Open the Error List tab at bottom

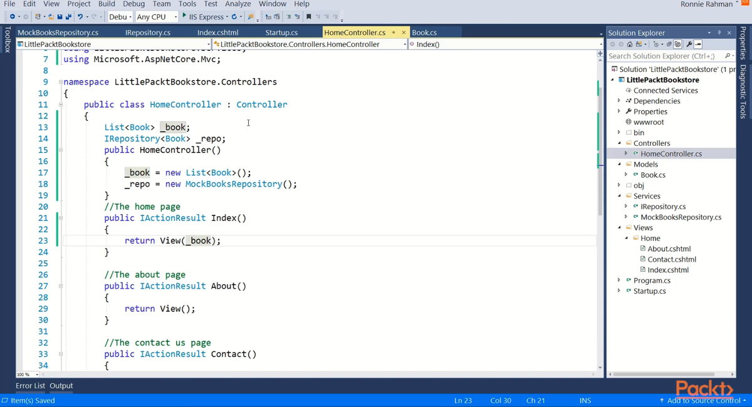coord(30,386)
